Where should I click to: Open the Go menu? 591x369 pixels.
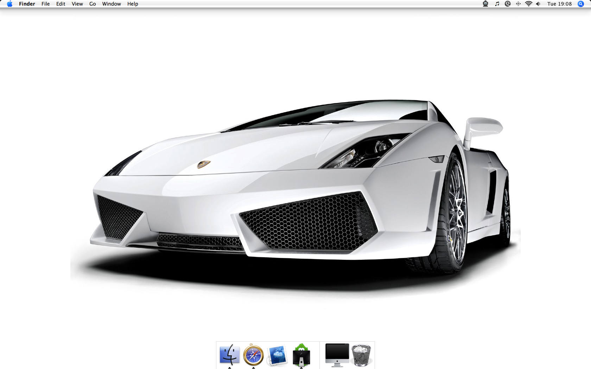pos(93,4)
